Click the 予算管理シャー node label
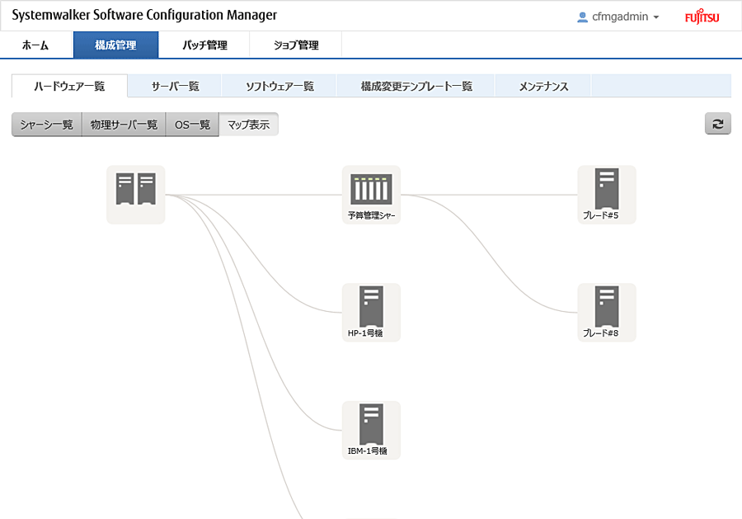This screenshot has width=742, height=519. [x=372, y=215]
